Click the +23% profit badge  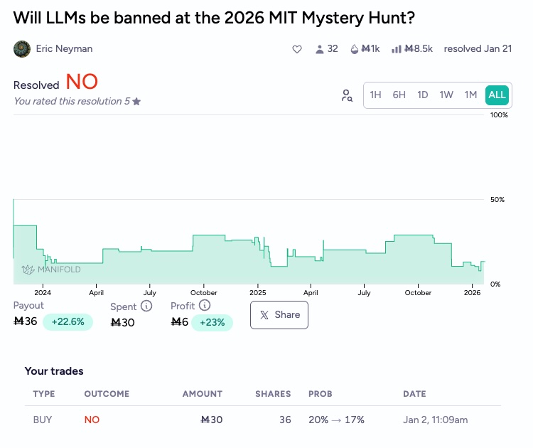pyautogui.click(x=212, y=322)
